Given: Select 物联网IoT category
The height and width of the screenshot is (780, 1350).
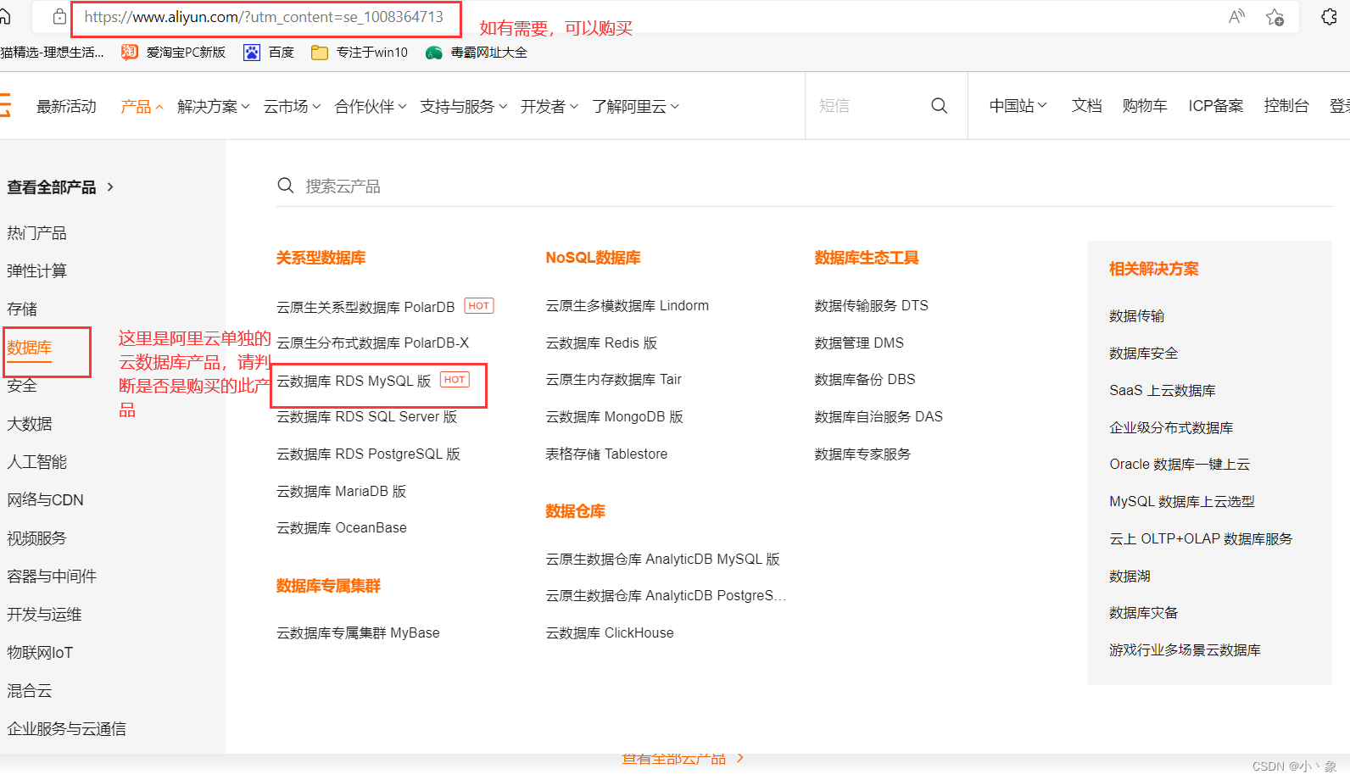Looking at the screenshot, I should pos(40,653).
